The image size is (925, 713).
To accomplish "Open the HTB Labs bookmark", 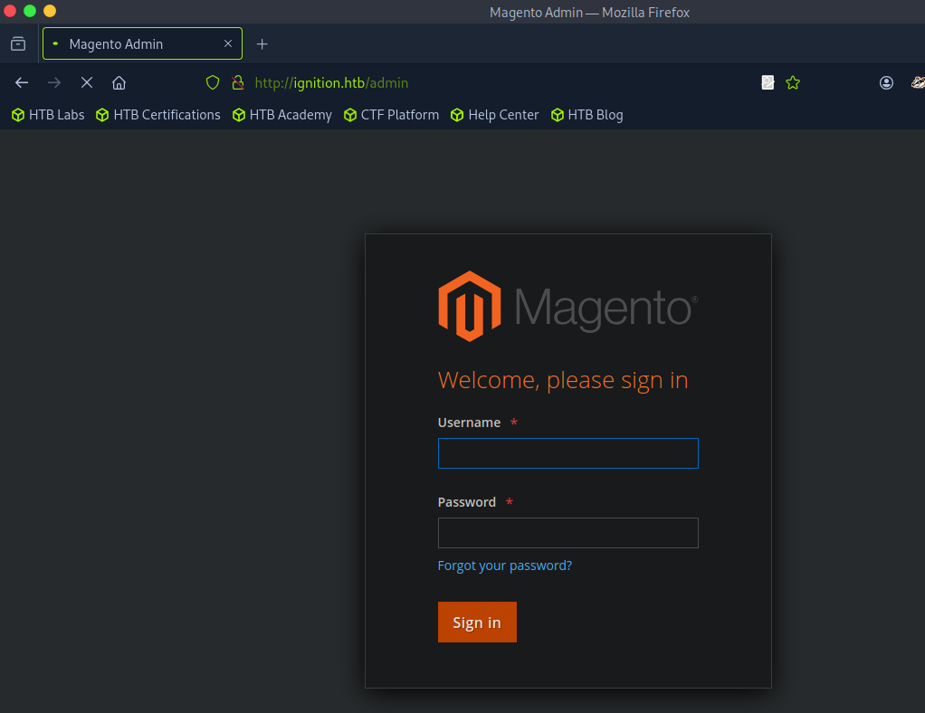I will 48,115.
